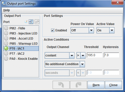Screen dimensions: 125x92
Task: Close the window with the red X
Action: coord(118,2)
